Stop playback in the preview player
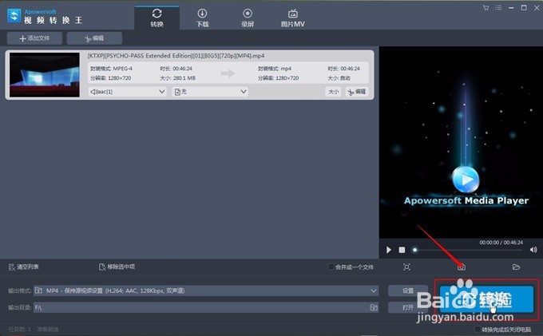The image size is (543, 336). tap(402, 250)
